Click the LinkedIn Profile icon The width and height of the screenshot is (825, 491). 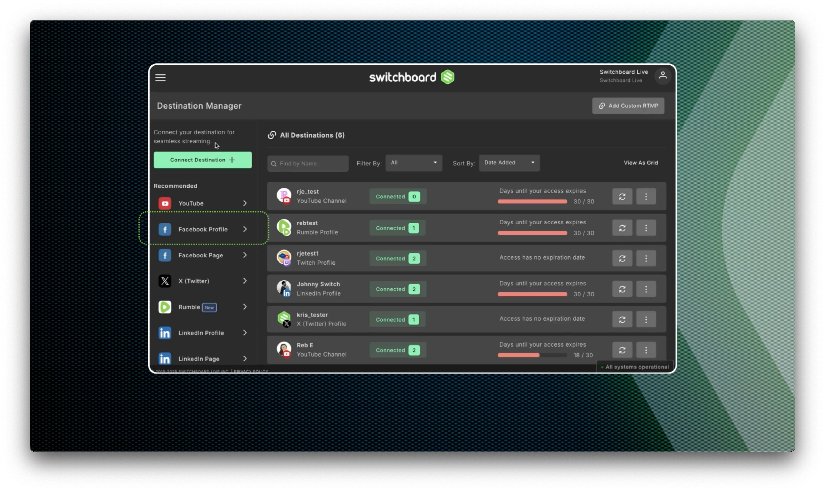(165, 333)
